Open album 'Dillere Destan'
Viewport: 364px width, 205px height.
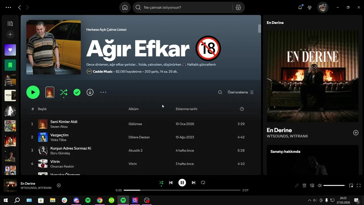pyautogui.click(x=139, y=137)
